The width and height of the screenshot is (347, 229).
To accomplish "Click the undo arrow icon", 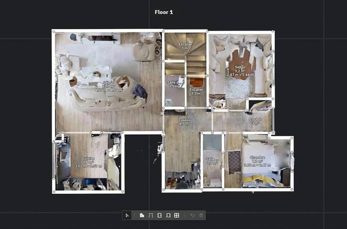I will (x=192, y=216).
